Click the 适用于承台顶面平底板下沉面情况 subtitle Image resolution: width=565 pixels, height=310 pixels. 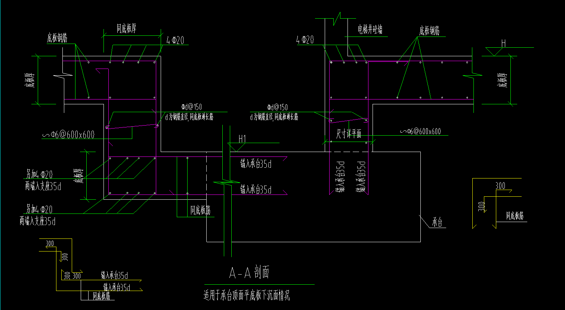(x=247, y=296)
